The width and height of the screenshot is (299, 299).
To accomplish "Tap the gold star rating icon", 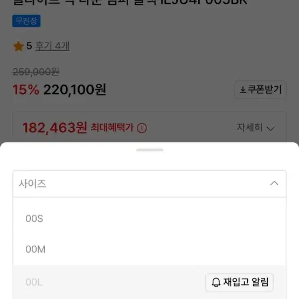I will click(x=18, y=46).
